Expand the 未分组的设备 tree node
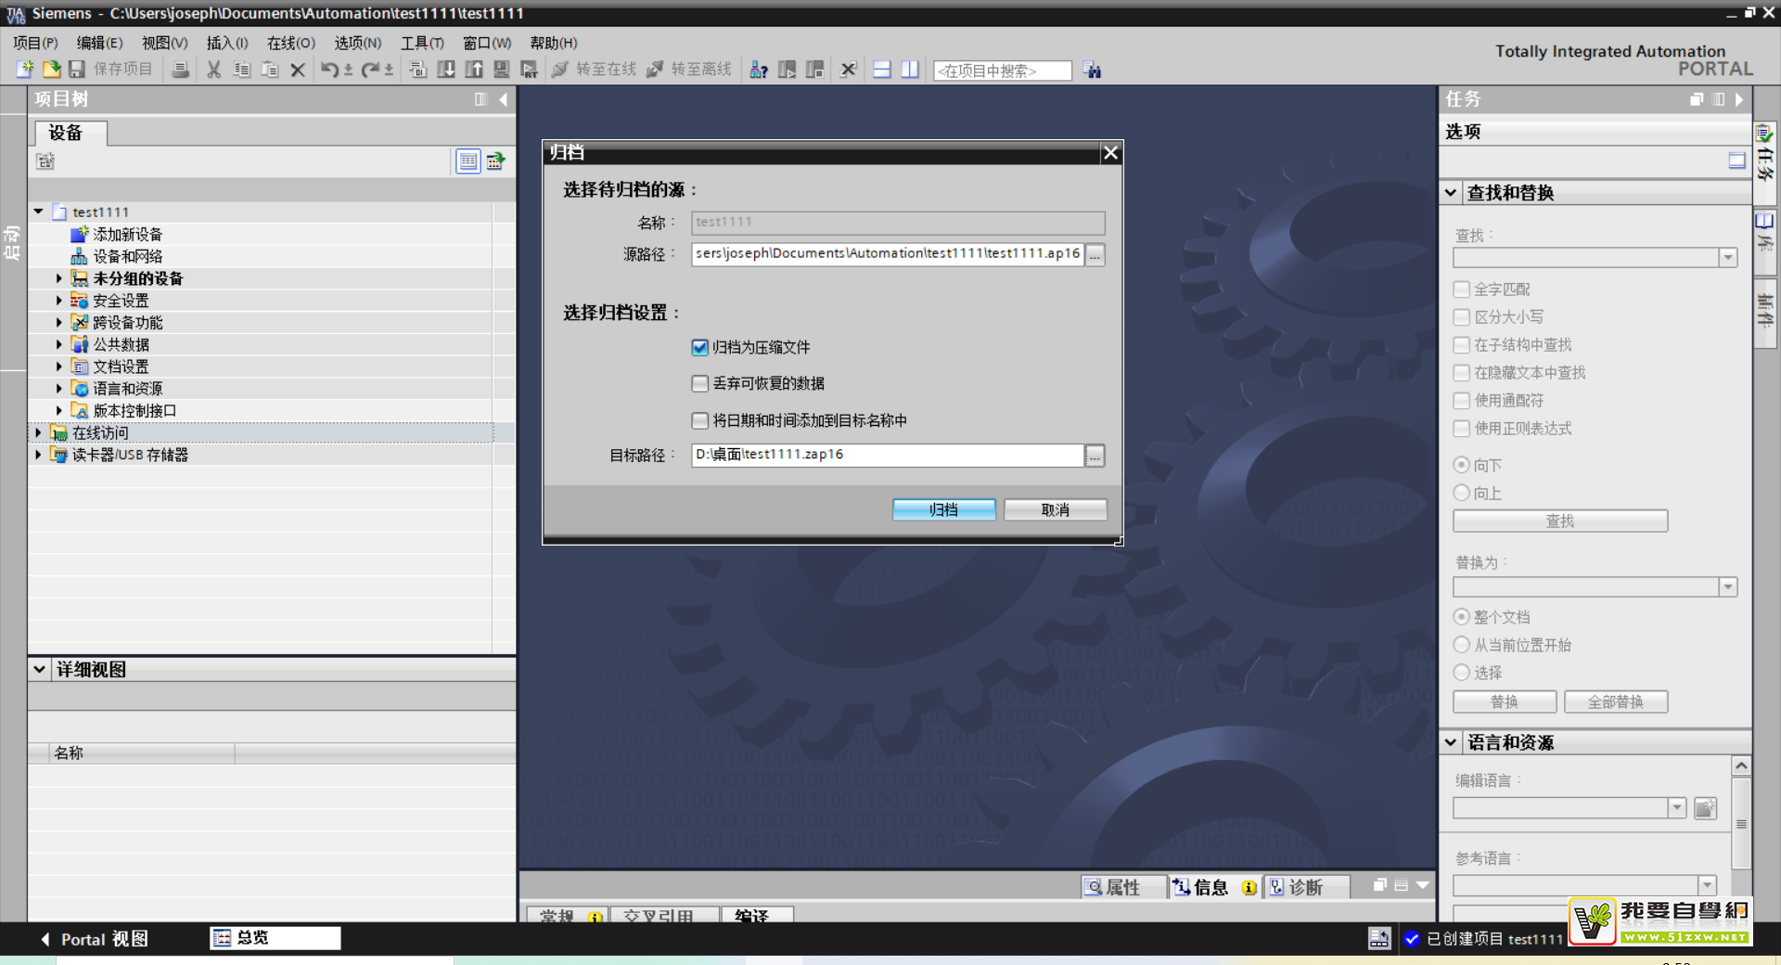Screen dimensions: 1781x965 (x=58, y=278)
